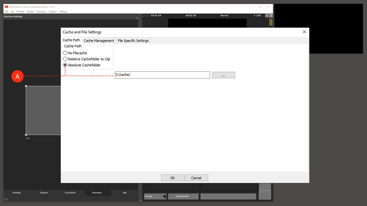Open the track count selector arrow beside 1 Track
Screen dimensions: 367x206
click(x=164, y=196)
